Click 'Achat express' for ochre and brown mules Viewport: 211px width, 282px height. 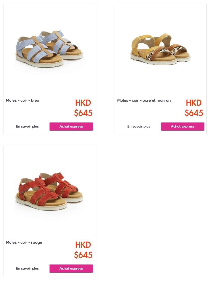click(x=182, y=127)
